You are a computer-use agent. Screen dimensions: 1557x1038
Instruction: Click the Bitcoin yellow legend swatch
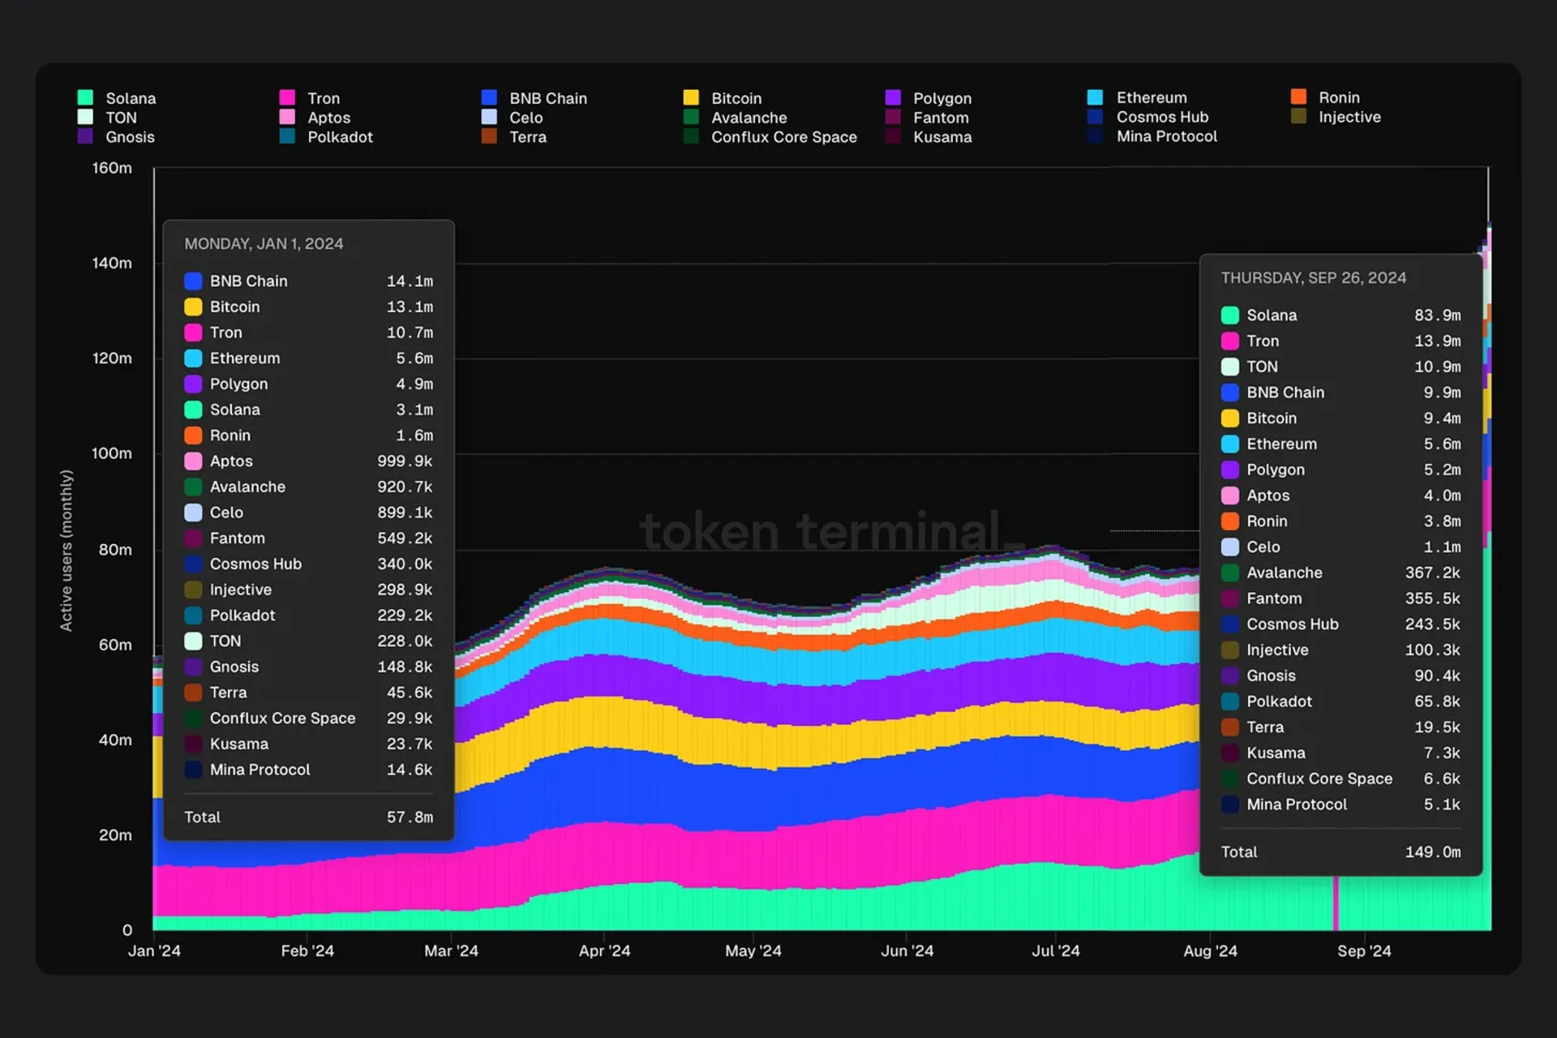[x=691, y=98]
